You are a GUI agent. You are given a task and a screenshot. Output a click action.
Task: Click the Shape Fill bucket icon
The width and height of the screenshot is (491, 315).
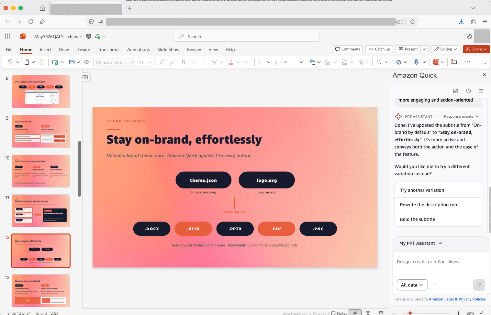click(328, 62)
